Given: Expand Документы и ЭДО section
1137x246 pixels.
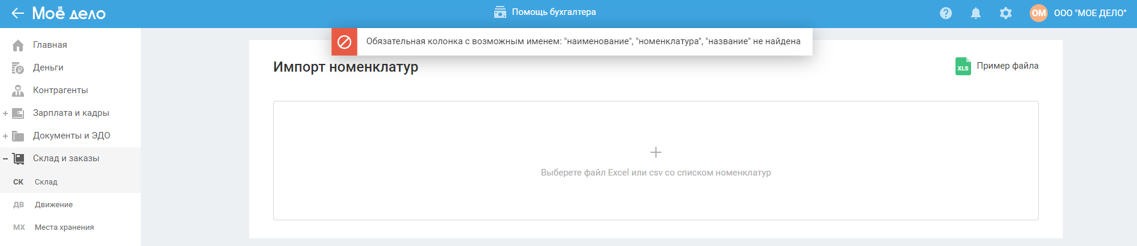Looking at the screenshot, I should pos(5,136).
